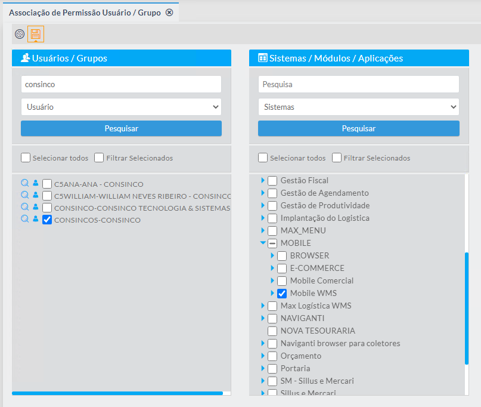Expand the Max Logística WMS node

[263, 306]
